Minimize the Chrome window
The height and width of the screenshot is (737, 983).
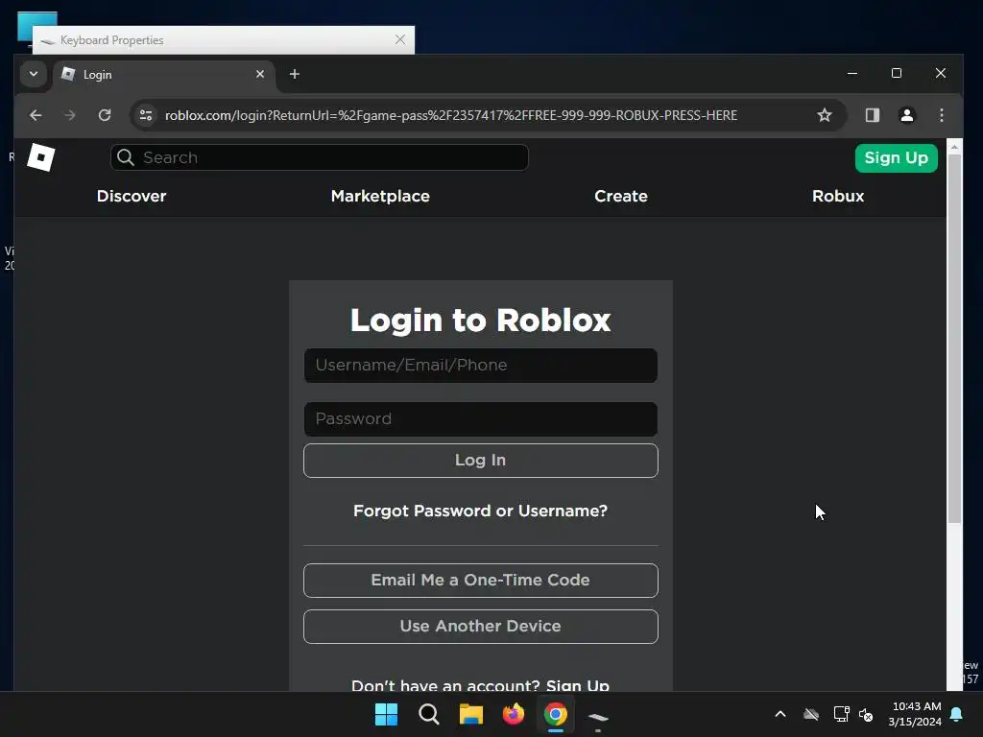852,73
